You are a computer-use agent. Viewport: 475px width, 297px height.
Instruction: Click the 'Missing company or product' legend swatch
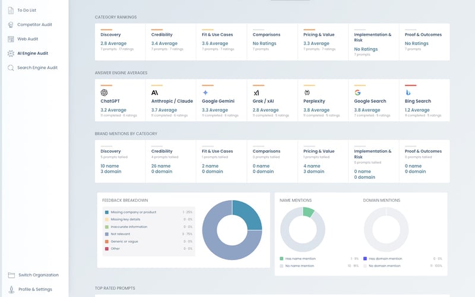click(x=107, y=212)
